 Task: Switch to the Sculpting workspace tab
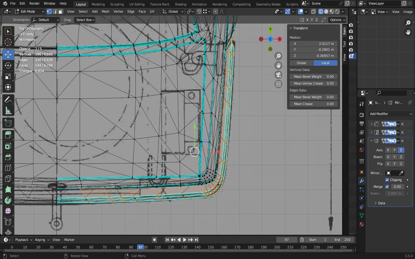pyautogui.click(x=117, y=4)
